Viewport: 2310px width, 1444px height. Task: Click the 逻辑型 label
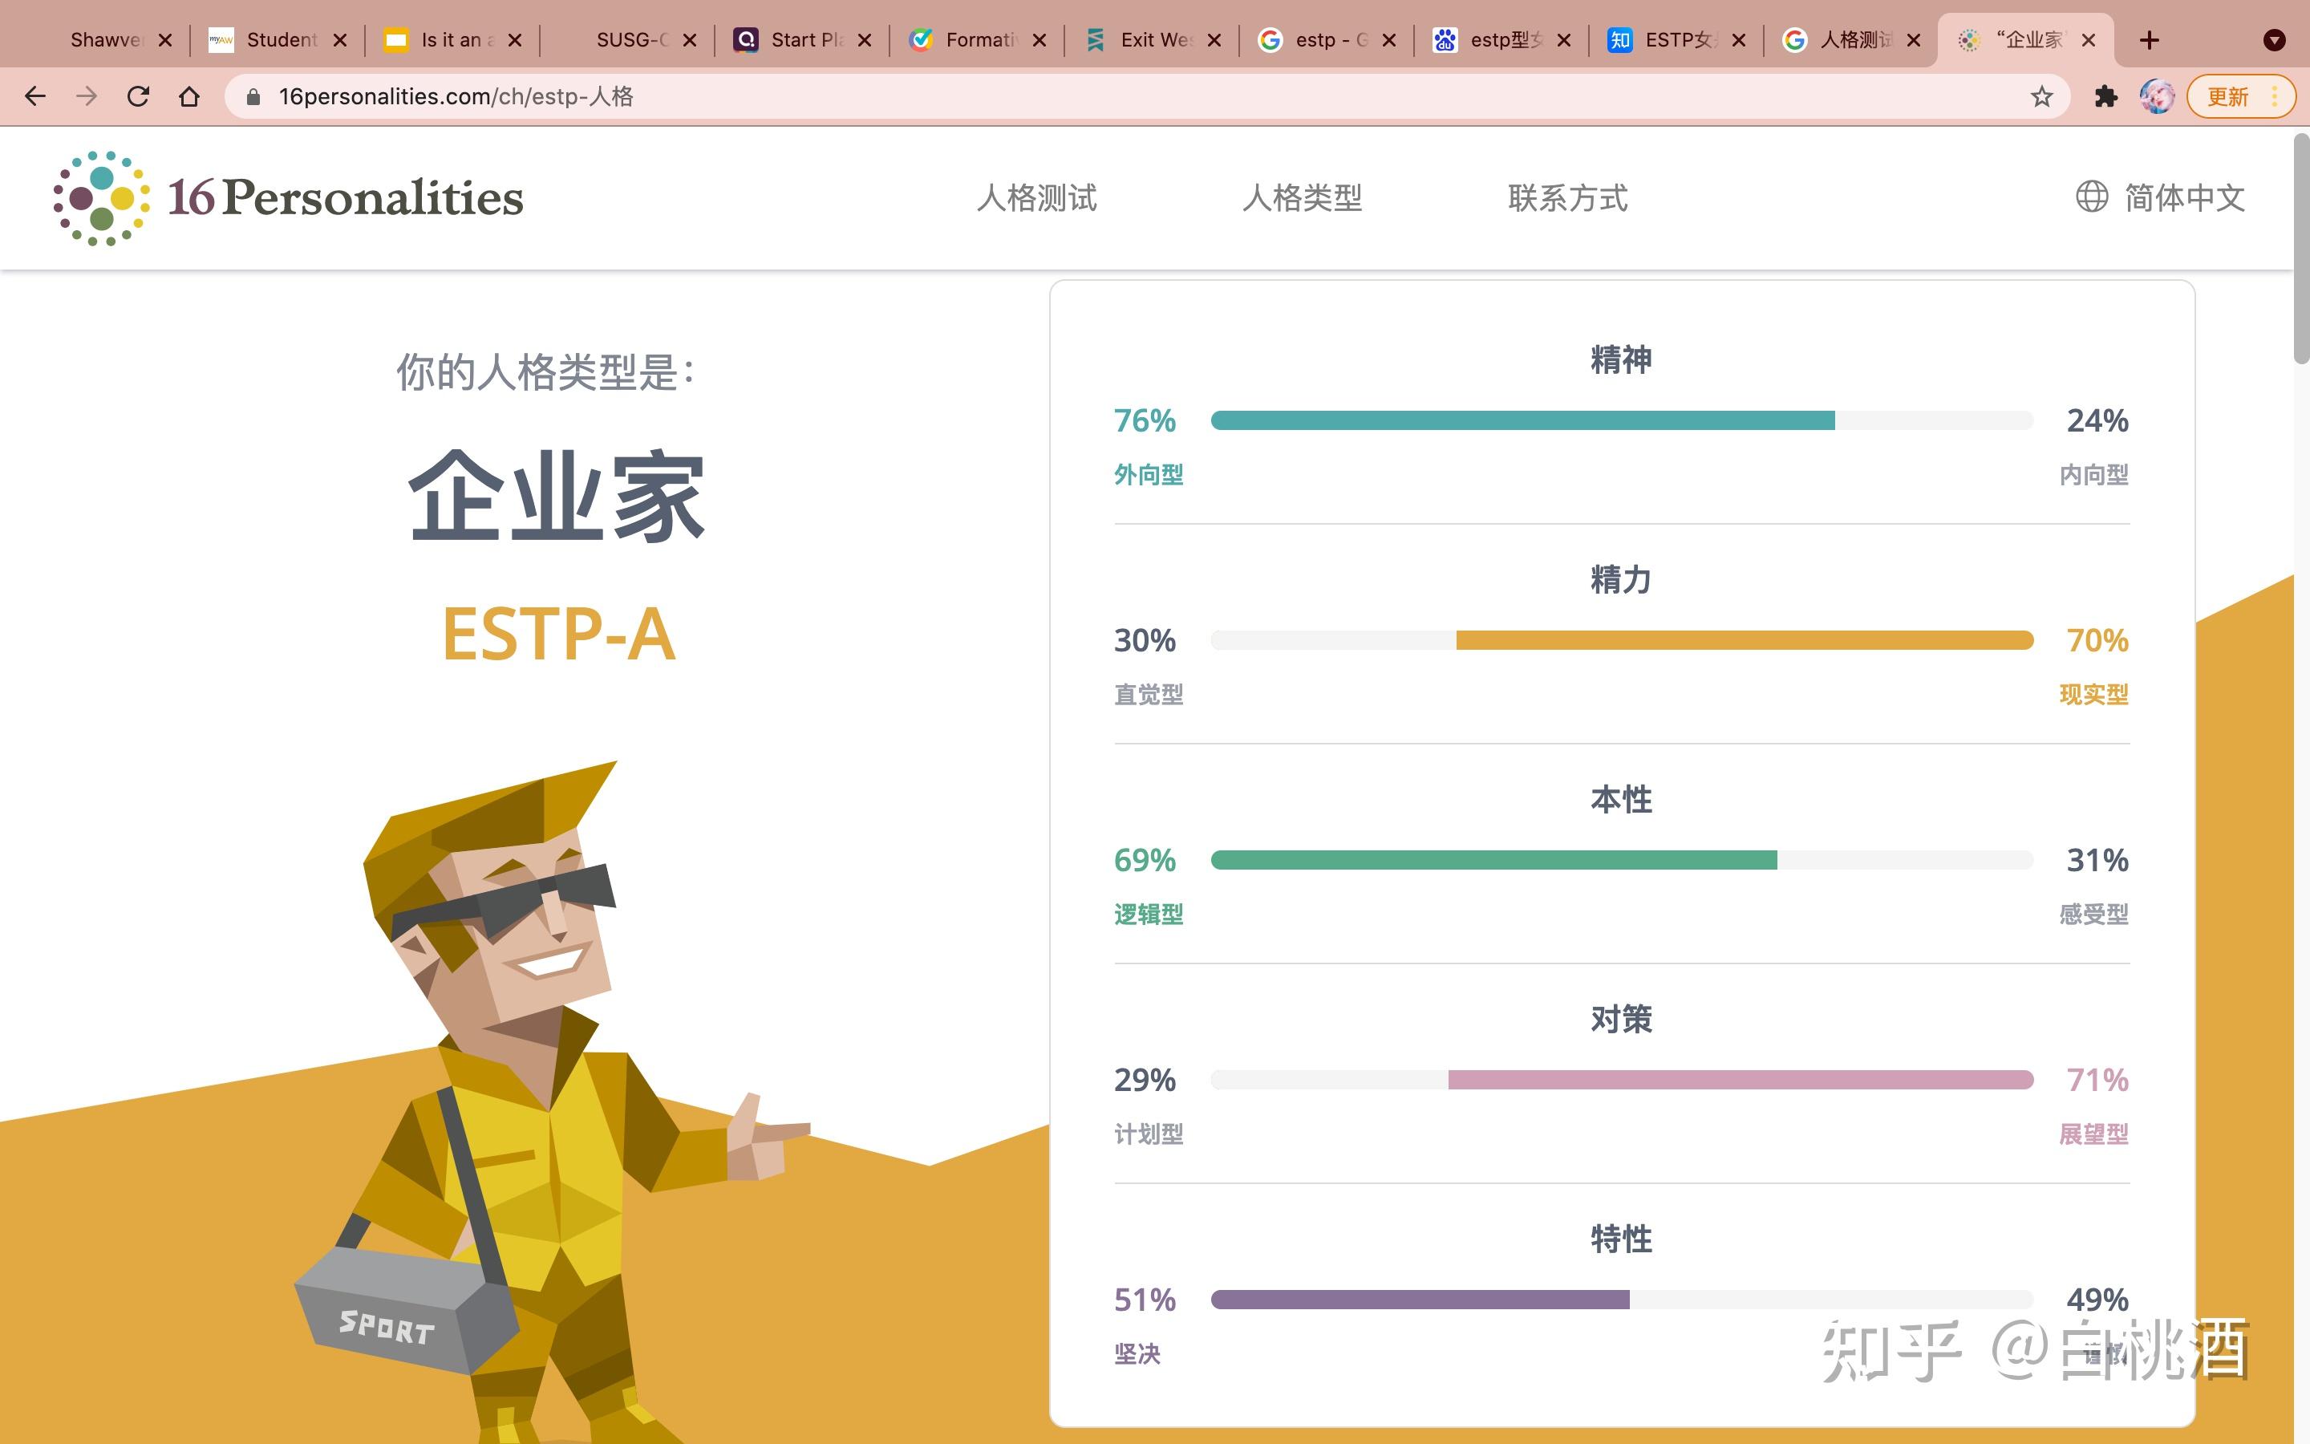1149,914
